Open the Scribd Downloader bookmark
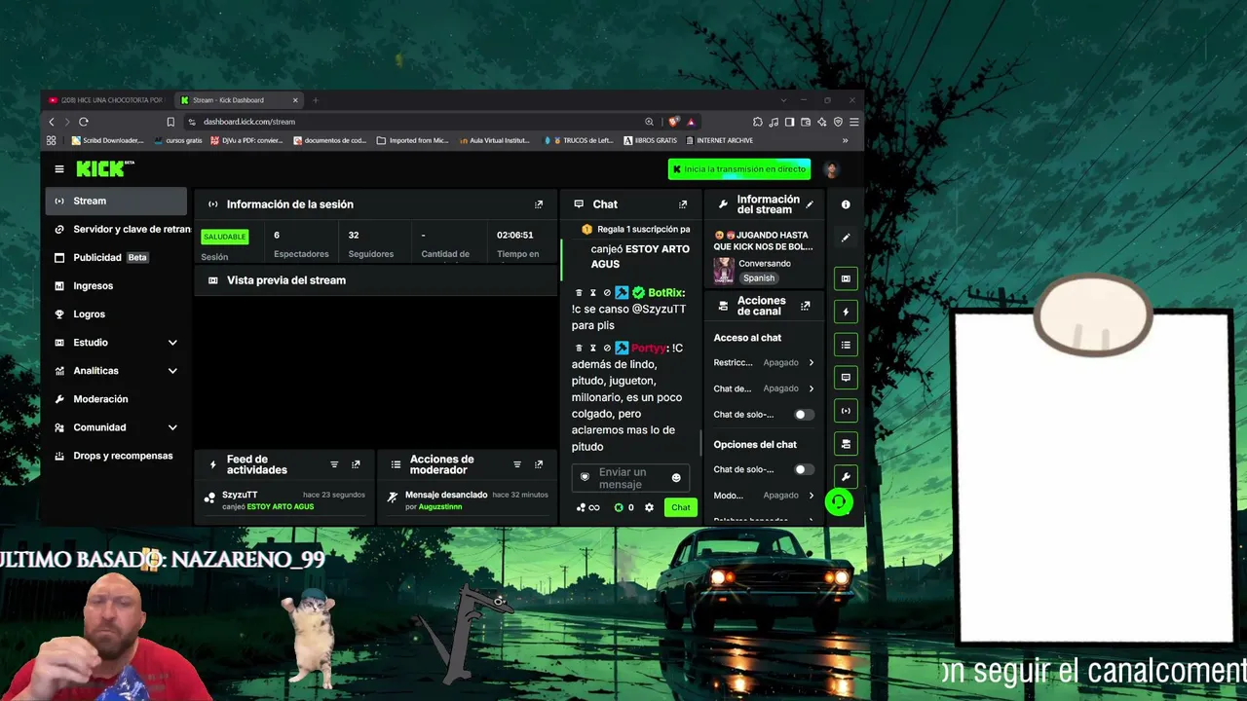The width and height of the screenshot is (1247, 701). click(x=107, y=140)
